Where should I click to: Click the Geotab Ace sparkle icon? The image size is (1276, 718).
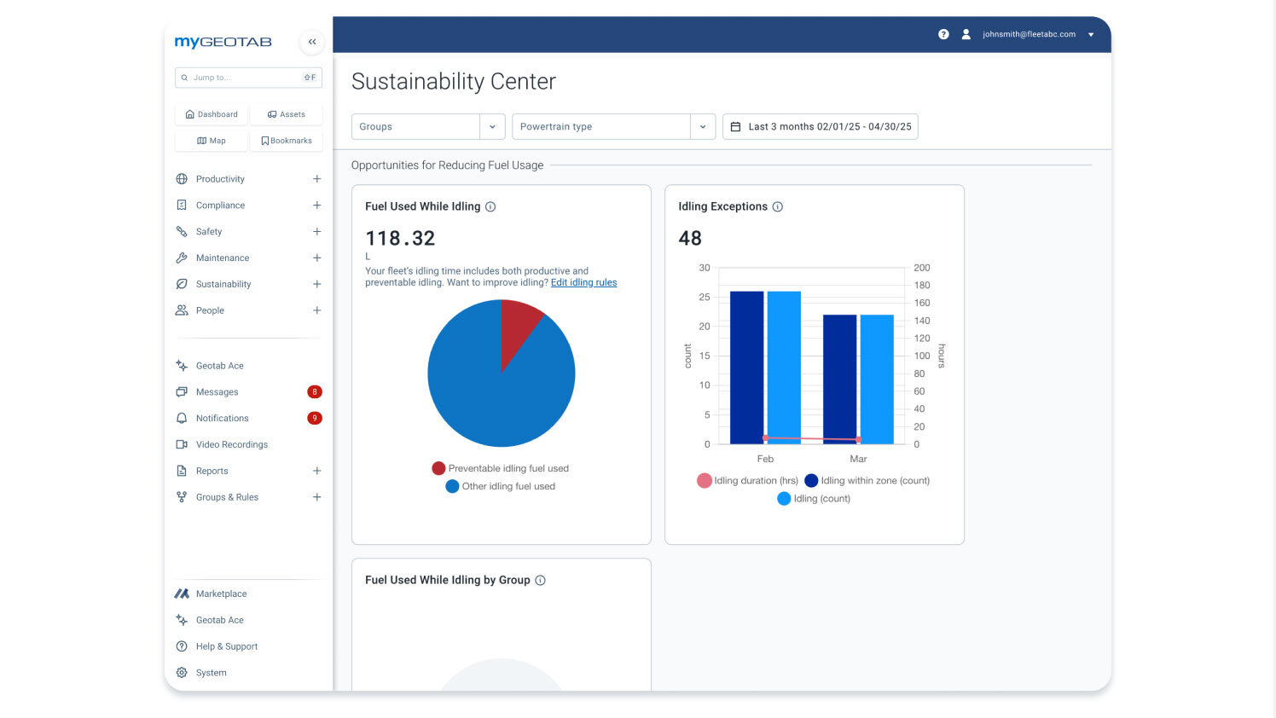(182, 365)
